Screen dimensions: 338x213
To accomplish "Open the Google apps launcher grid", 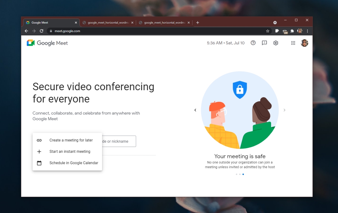I will coord(293,43).
